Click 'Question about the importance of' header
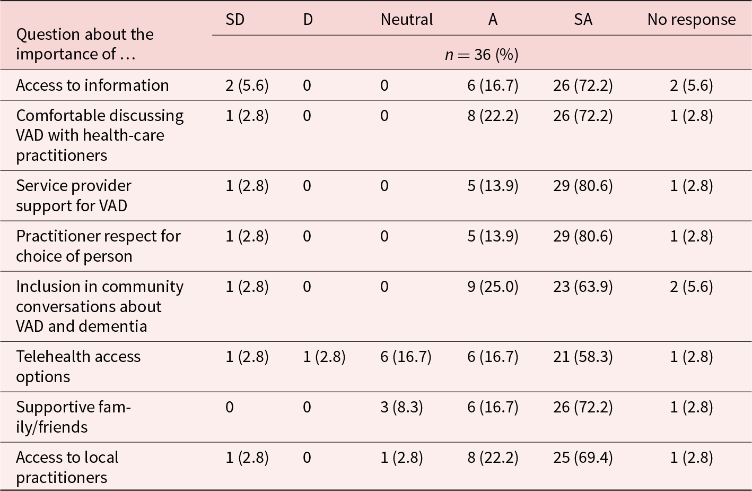 85,44
